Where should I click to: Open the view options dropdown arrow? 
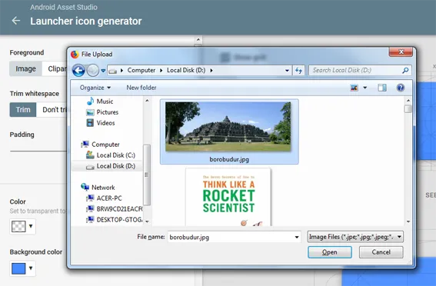(364, 88)
